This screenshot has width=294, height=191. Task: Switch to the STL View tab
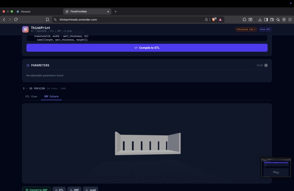coord(31,96)
